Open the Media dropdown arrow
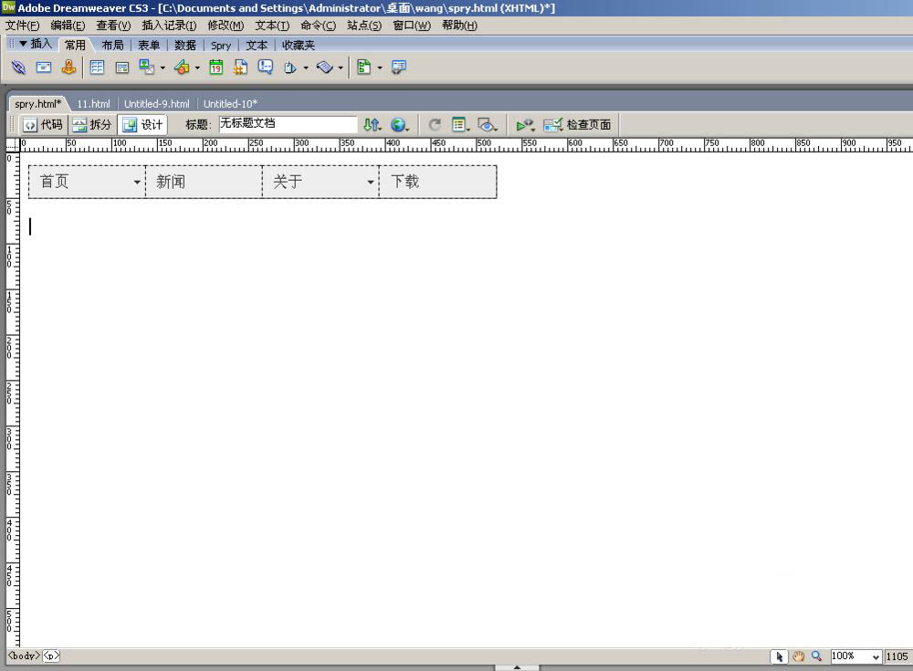913x671 pixels. [x=197, y=68]
